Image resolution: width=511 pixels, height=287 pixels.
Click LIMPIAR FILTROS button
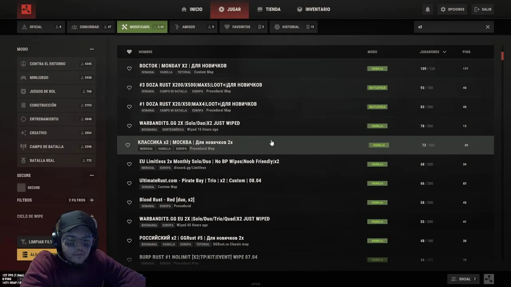point(36,242)
